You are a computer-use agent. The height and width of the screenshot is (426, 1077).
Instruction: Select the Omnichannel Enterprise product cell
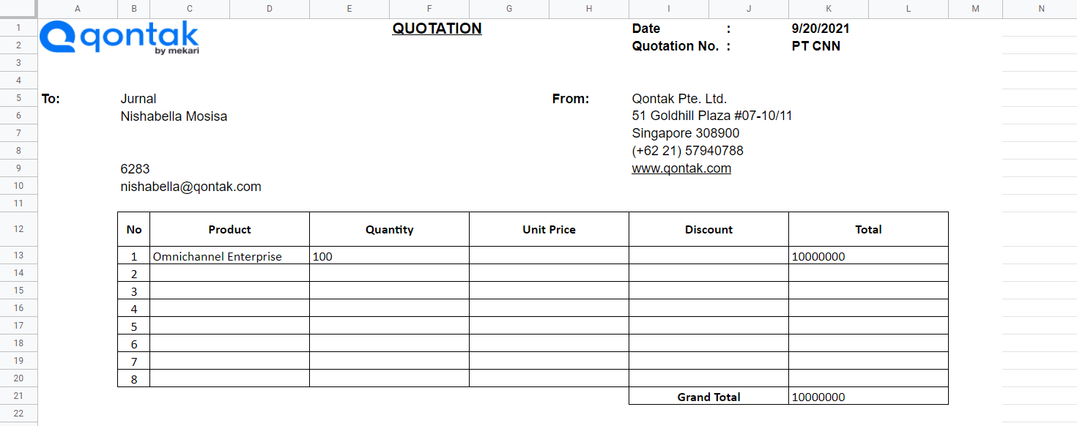point(218,256)
